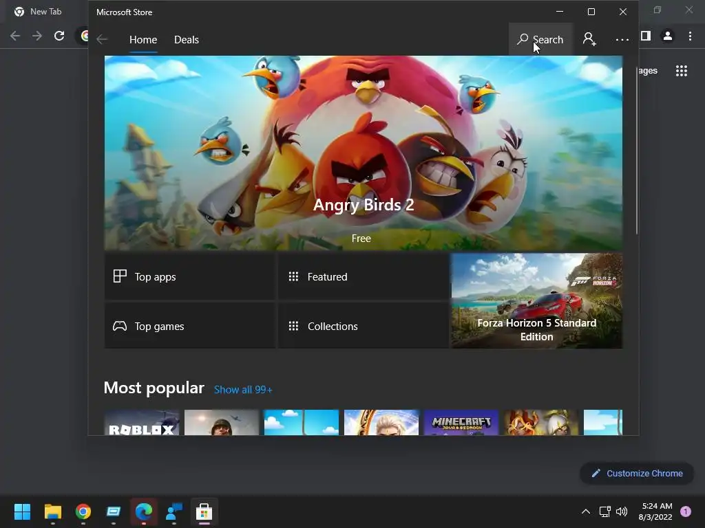
Task: Open the taskbar app with blue window icon
Action: point(114,511)
